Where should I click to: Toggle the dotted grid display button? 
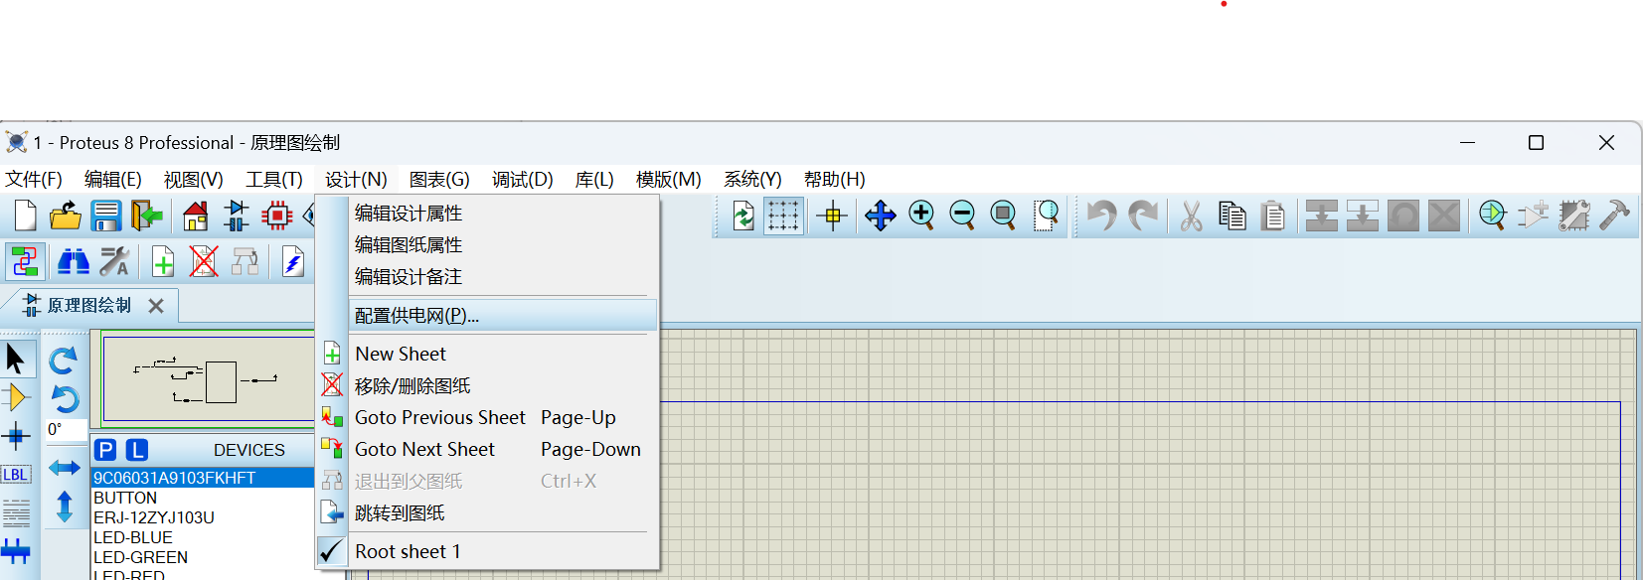tap(783, 215)
